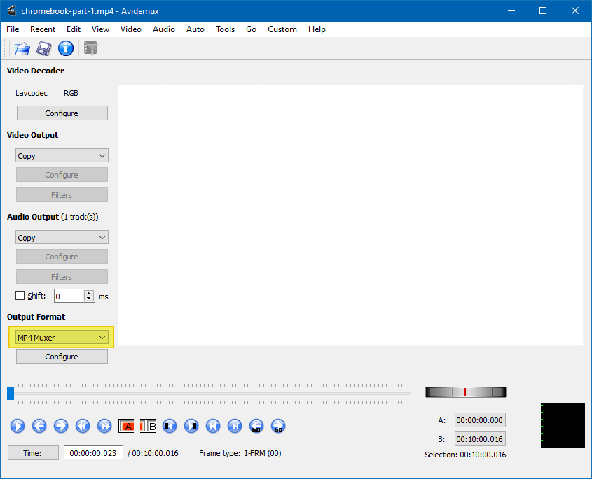592x479 pixels.
Task: Click the Audio Output Filters button
Action: (x=62, y=277)
